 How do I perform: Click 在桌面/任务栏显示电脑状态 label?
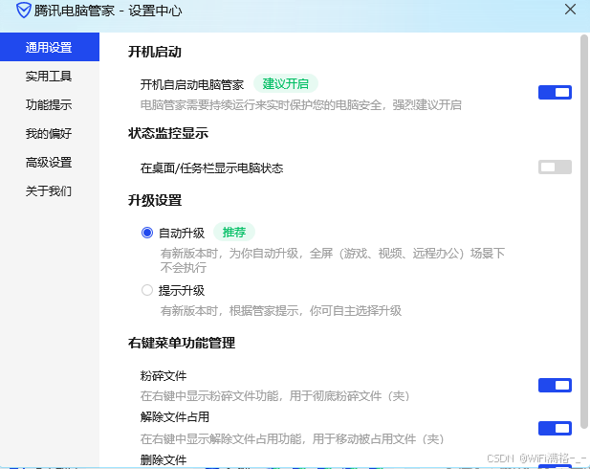(211, 168)
